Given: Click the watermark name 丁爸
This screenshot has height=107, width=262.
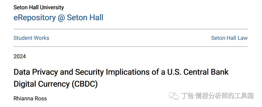Looking at the screenshot, I should (x=187, y=96).
